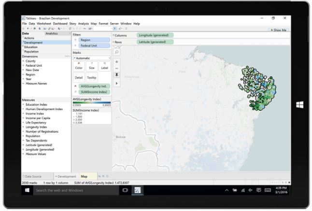
Task: Show hidden tray icons chevron
Action: [x=227, y=190]
